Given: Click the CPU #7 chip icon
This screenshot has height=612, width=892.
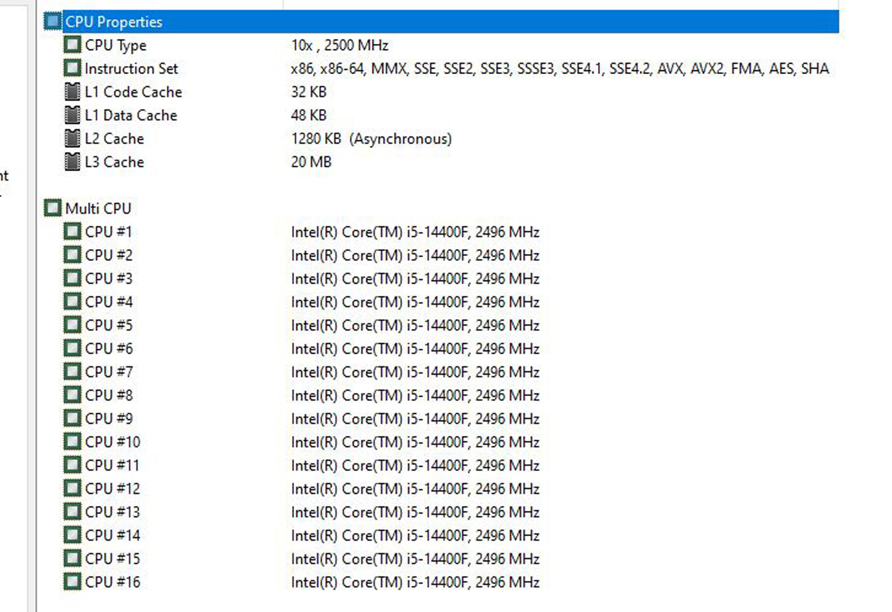Looking at the screenshot, I should tap(72, 372).
